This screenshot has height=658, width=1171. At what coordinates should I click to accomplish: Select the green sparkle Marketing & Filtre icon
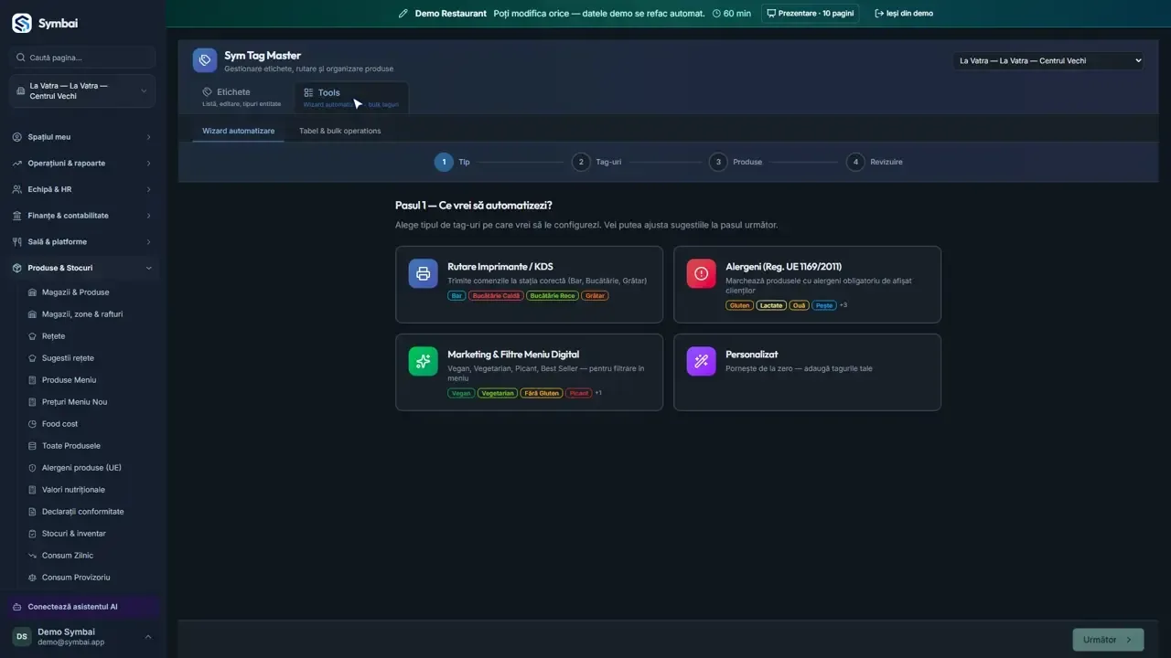(x=423, y=361)
